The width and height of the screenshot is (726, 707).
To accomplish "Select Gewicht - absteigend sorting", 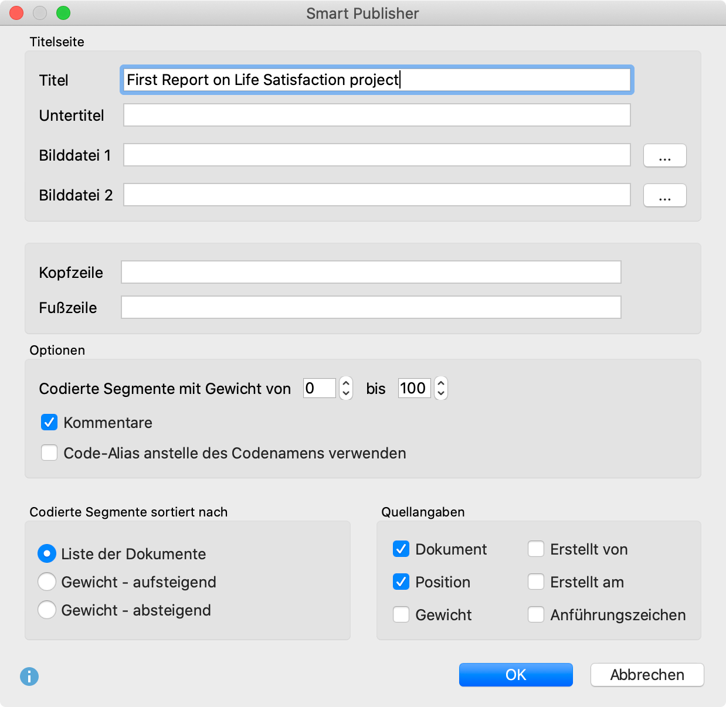I will click(47, 610).
